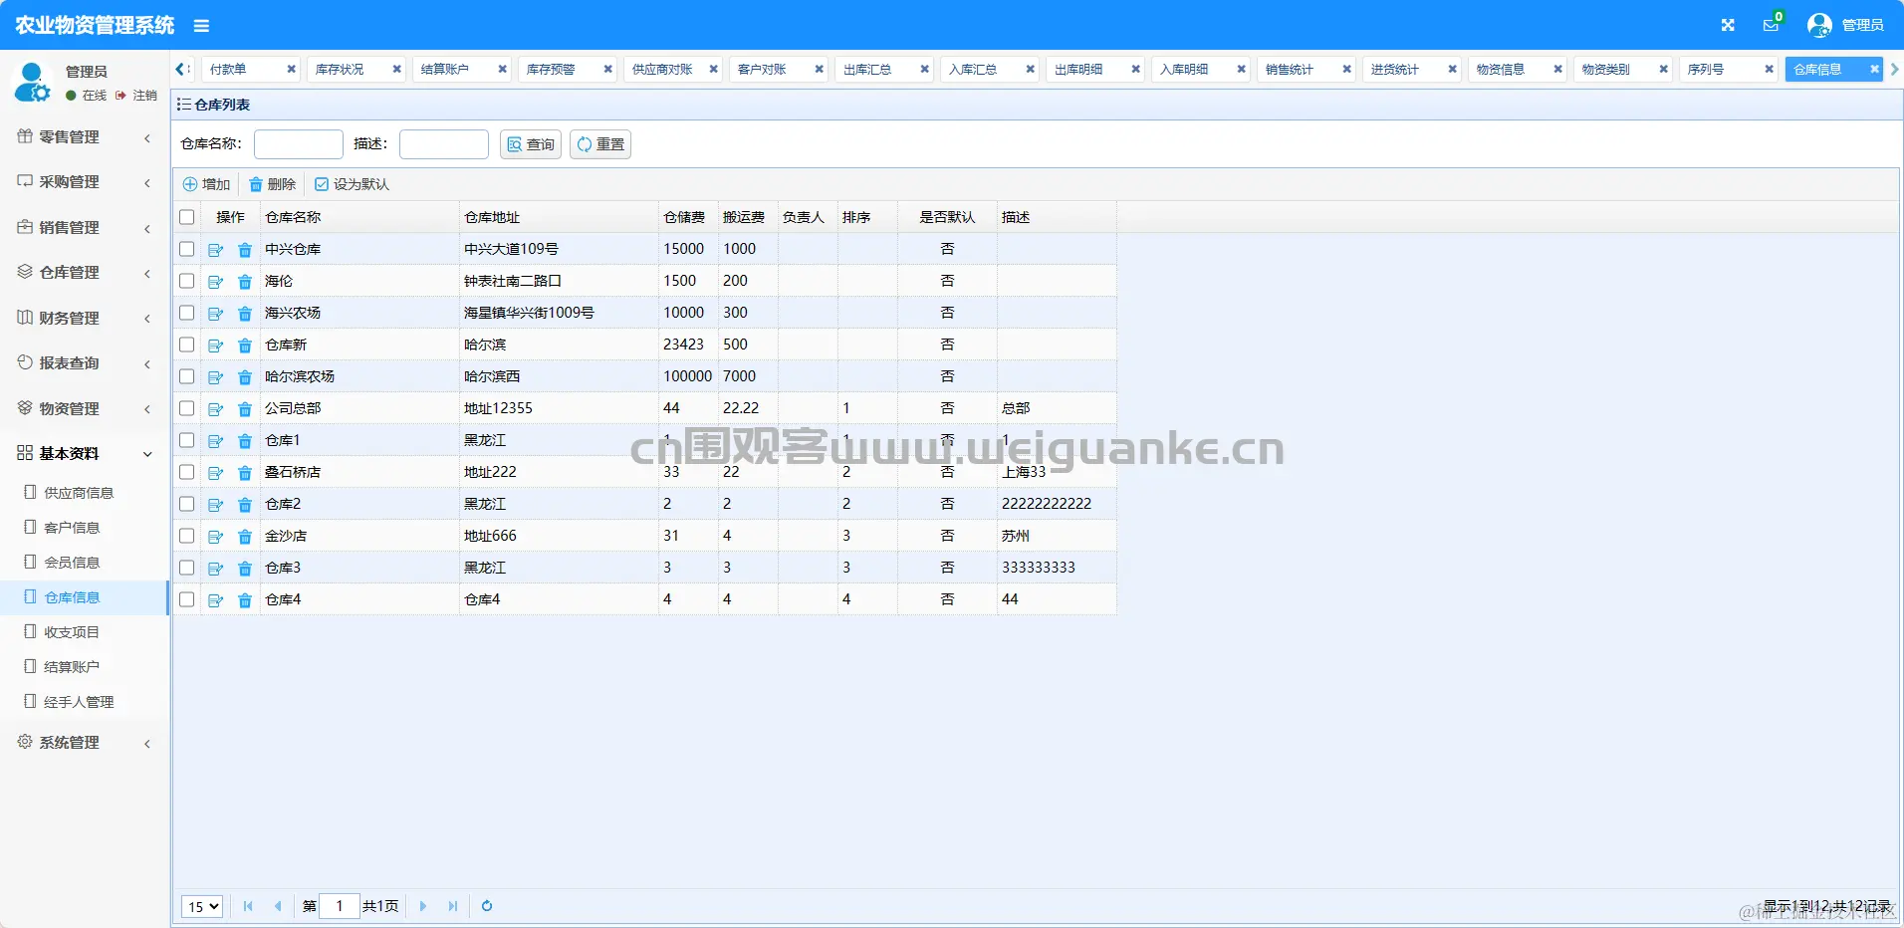Click the 注销 logout link
The height and width of the screenshot is (928, 1904).
click(137, 96)
